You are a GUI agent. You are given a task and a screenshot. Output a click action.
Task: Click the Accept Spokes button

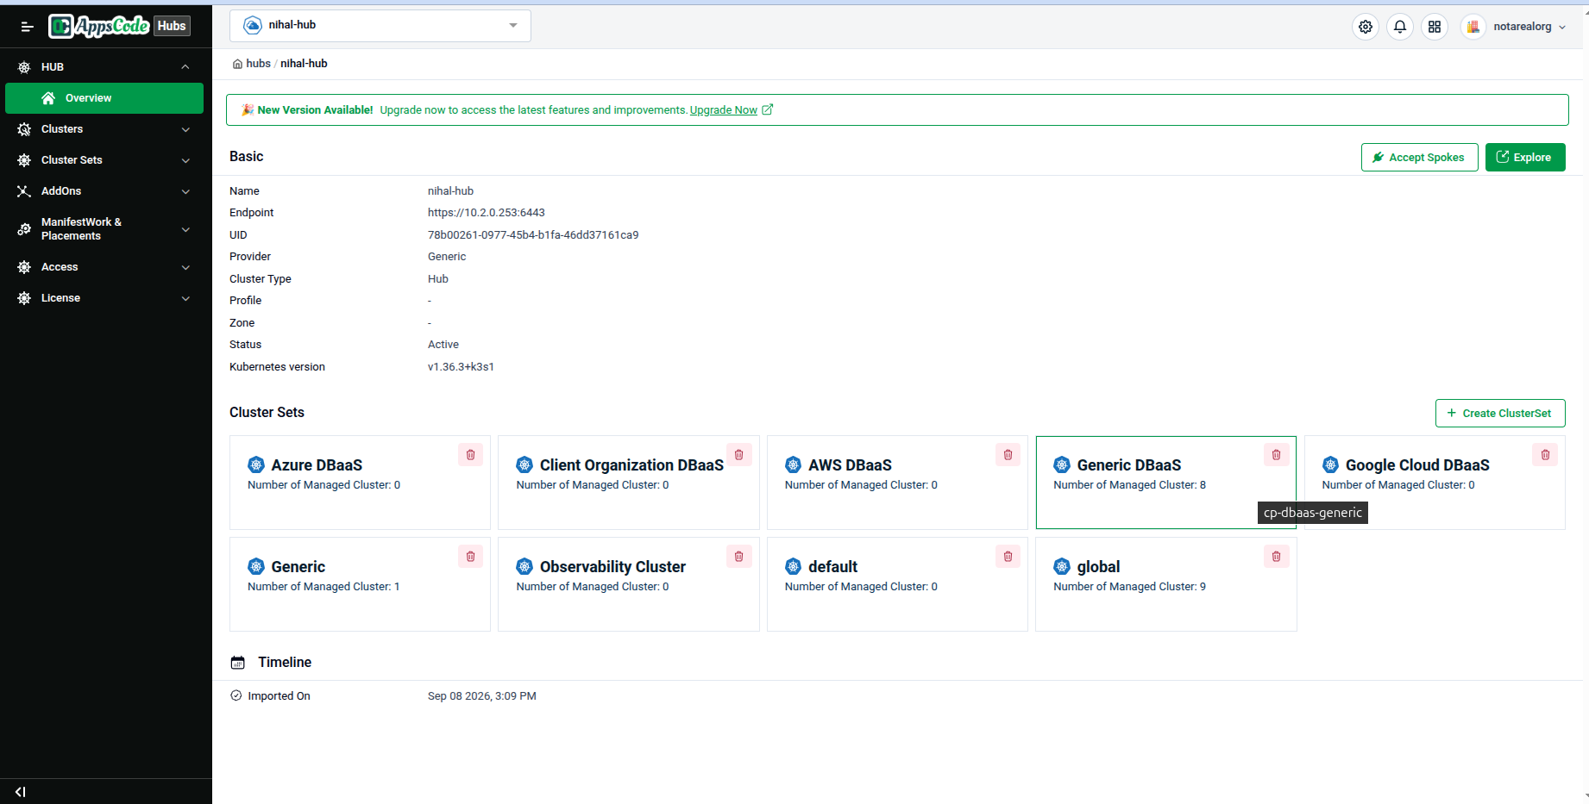pos(1419,158)
